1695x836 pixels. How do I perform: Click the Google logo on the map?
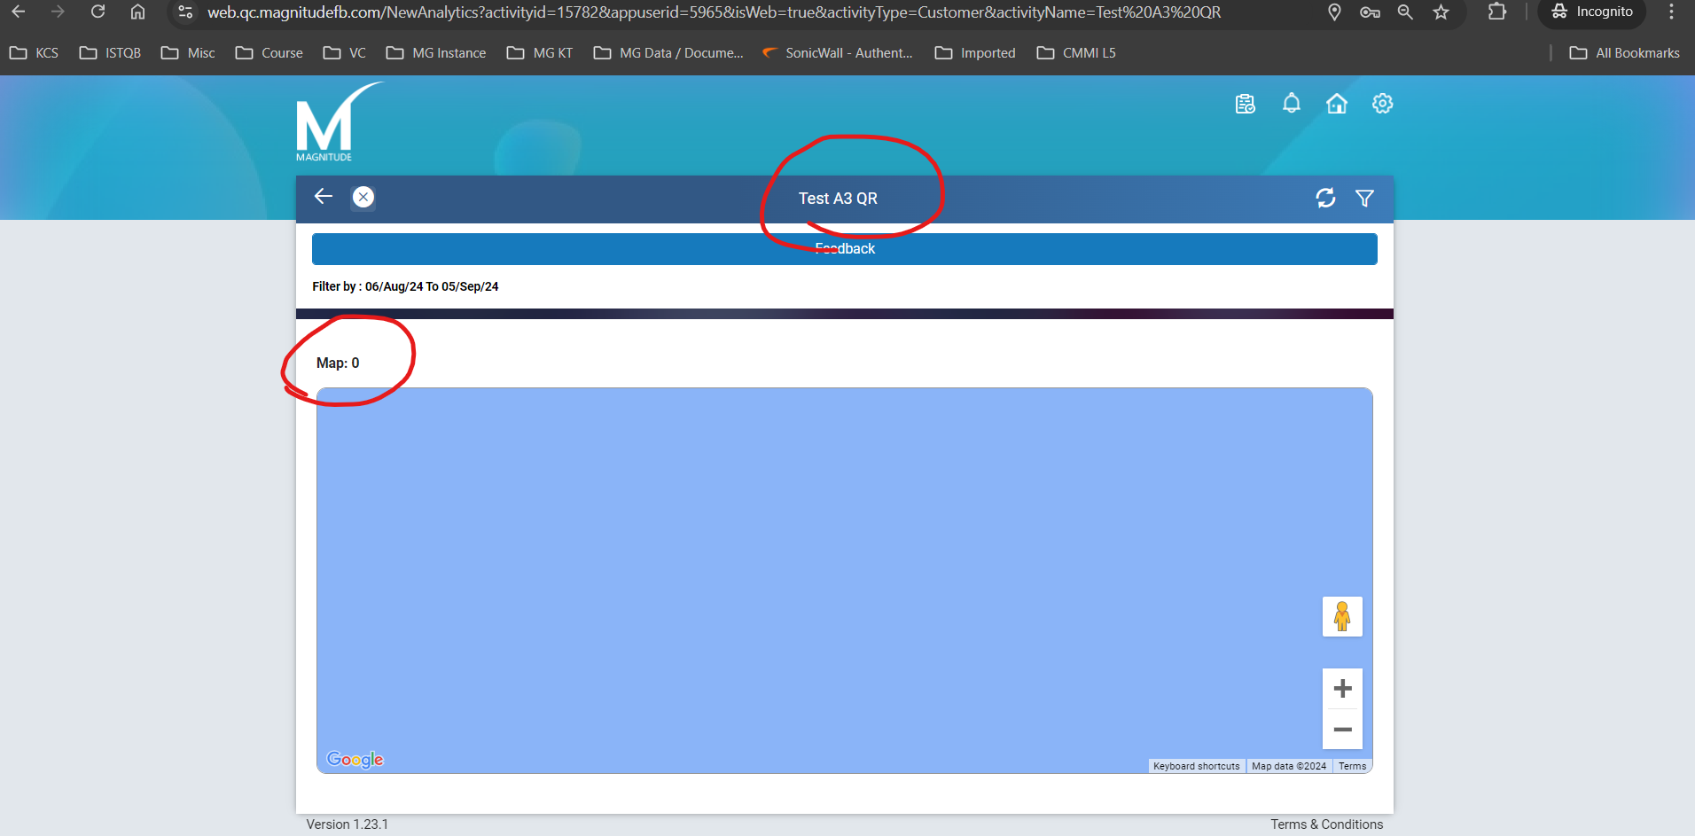355,760
